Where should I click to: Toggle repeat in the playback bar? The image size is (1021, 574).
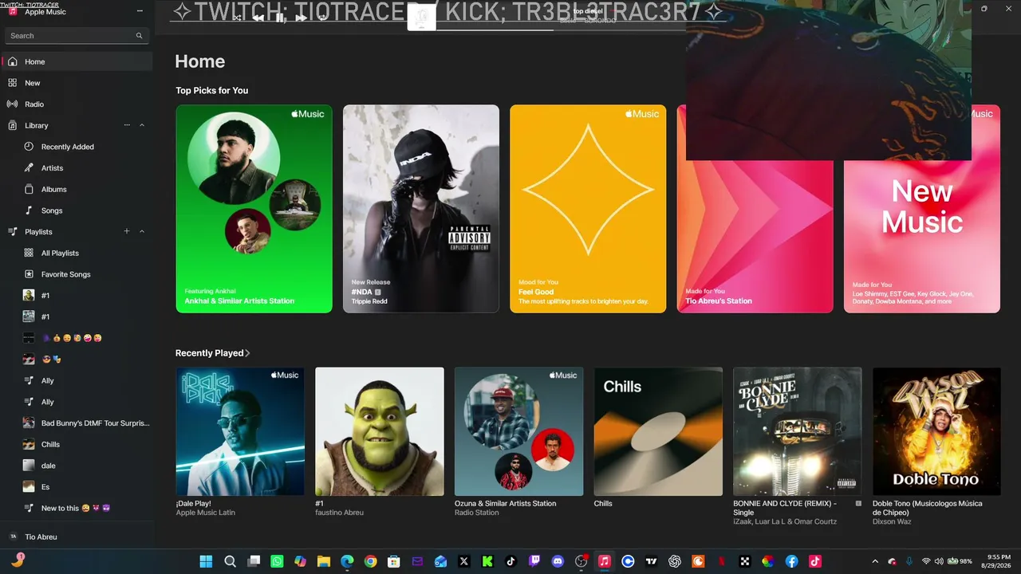tap(322, 18)
